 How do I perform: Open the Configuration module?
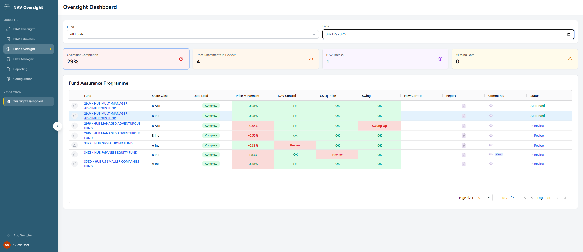point(23,79)
